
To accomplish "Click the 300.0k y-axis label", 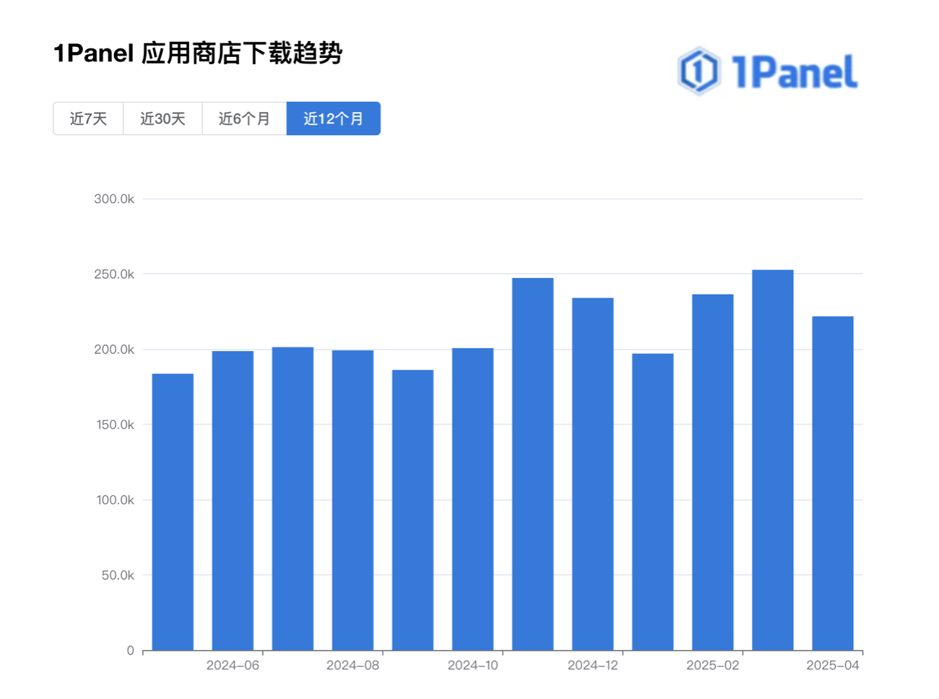I will pyautogui.click(x=114, y=199).
